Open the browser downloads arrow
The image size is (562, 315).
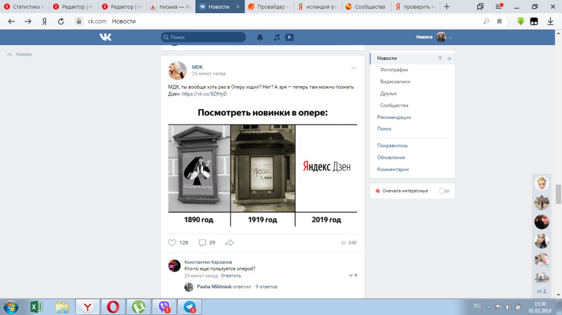(550, 21)
